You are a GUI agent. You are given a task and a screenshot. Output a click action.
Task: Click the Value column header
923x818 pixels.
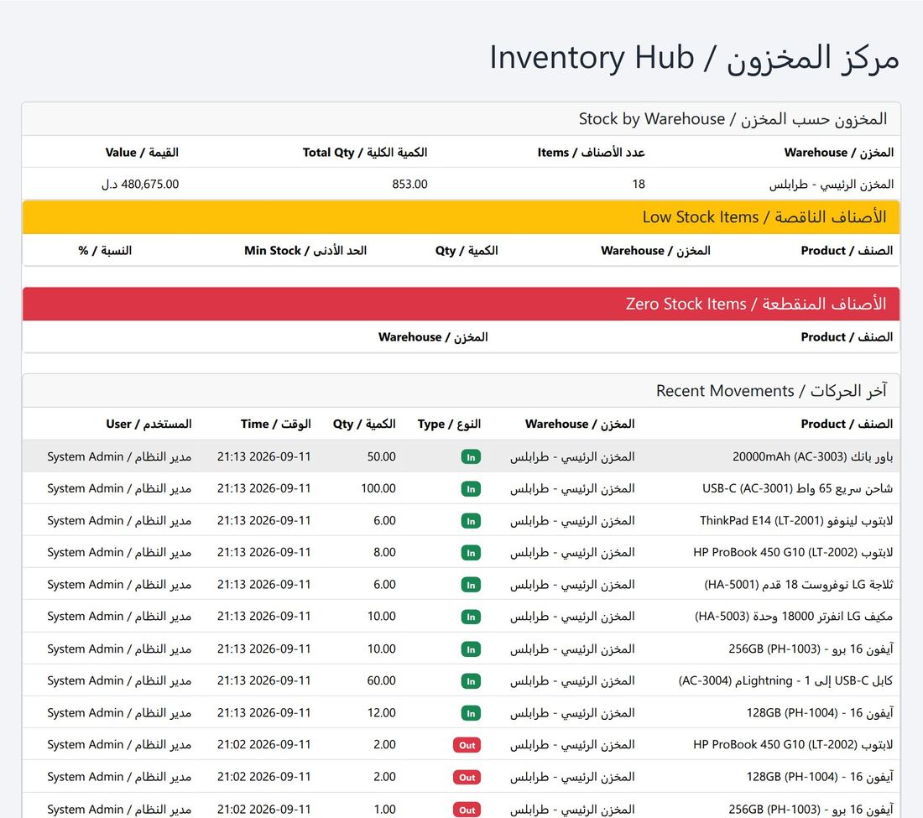[142, 153]
